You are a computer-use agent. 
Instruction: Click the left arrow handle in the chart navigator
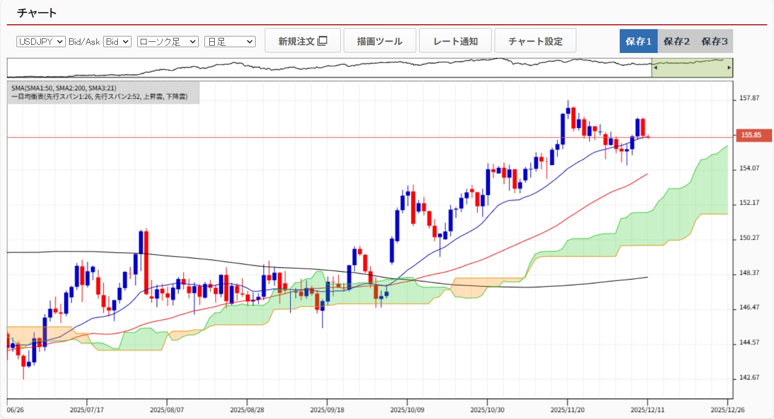(655, 68)
